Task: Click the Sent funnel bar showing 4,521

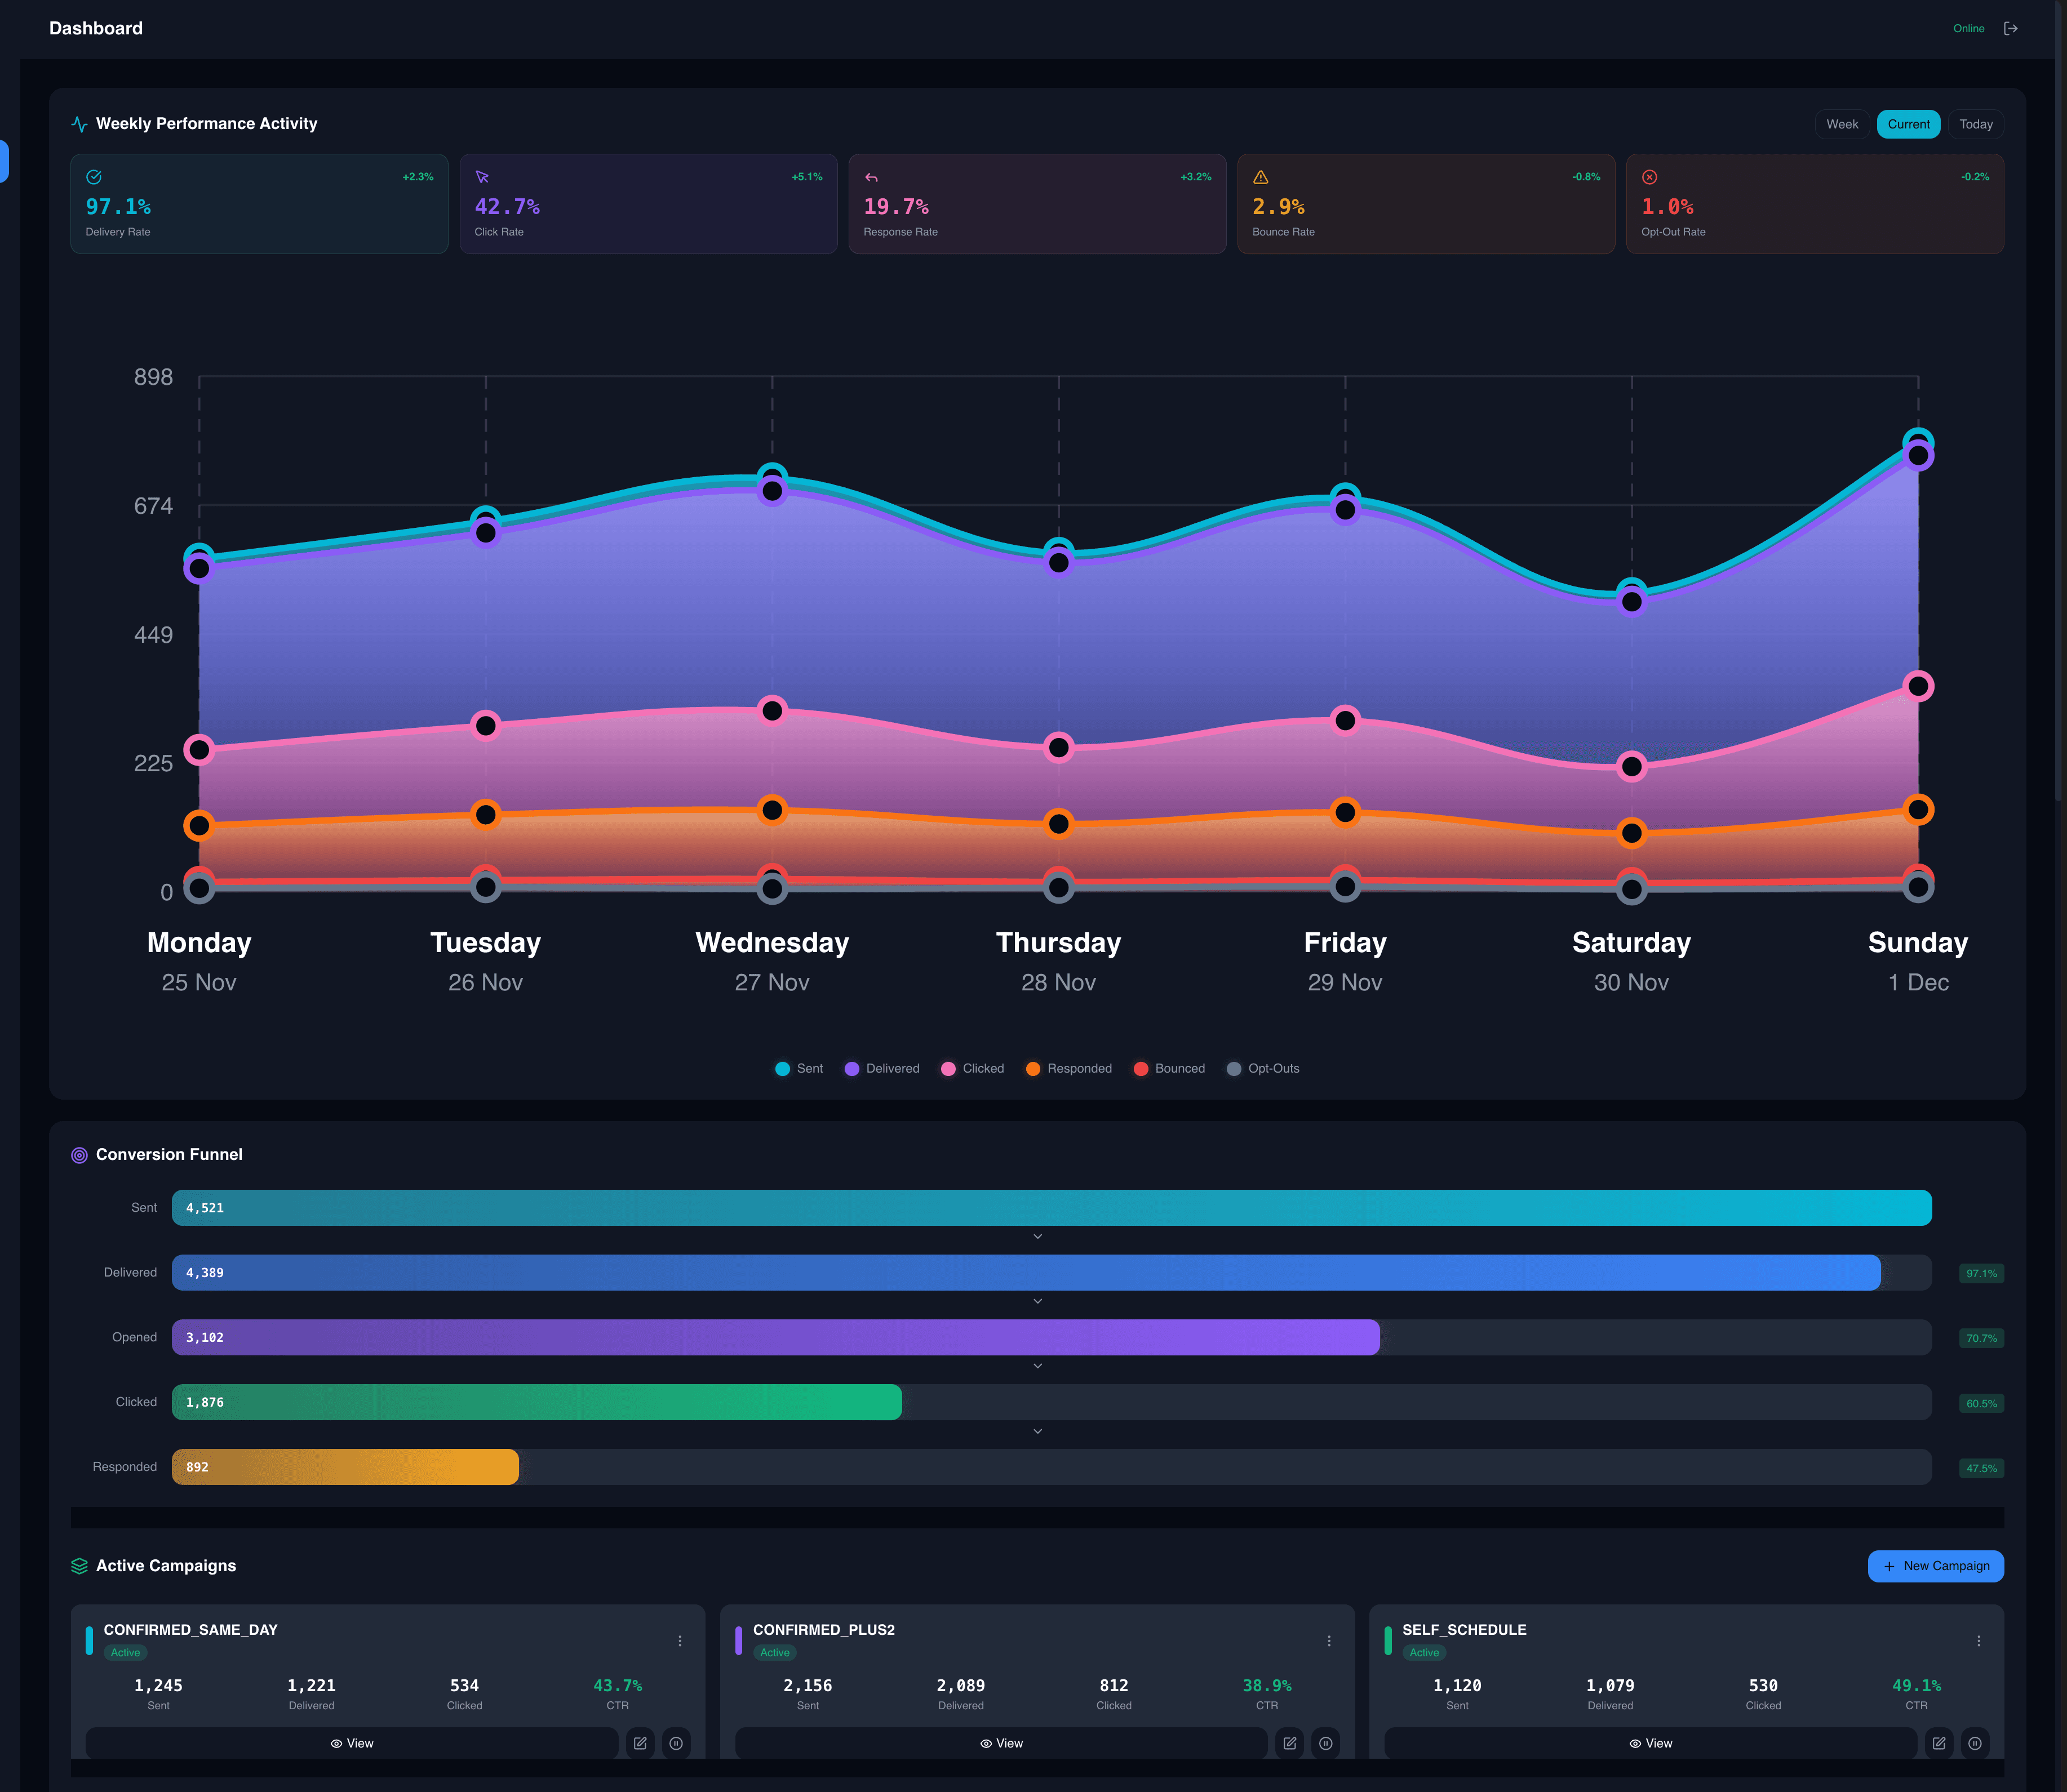Action: [x=1052, y=1208]
